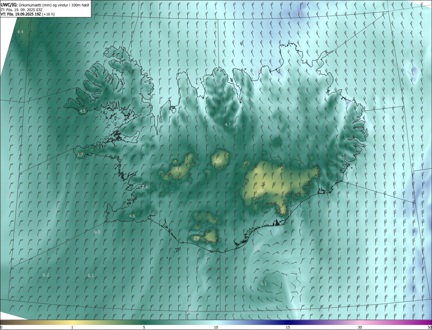Select the 15 mm mark on the color scale

(x=288, y=327)
